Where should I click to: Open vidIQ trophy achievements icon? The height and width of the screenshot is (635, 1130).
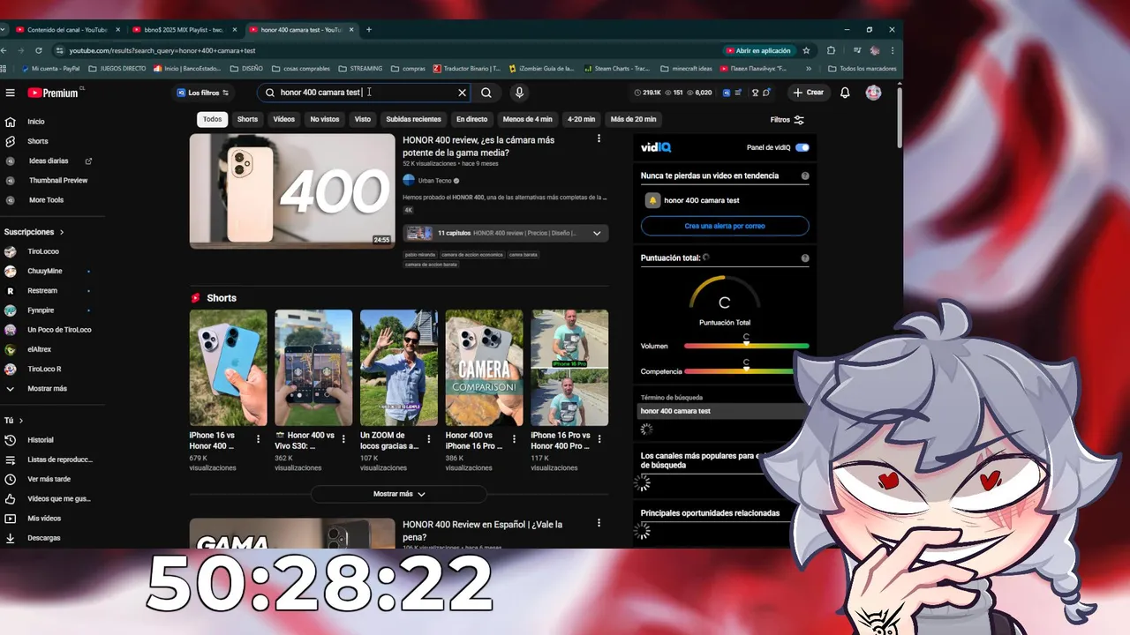[x=755, y=93]
